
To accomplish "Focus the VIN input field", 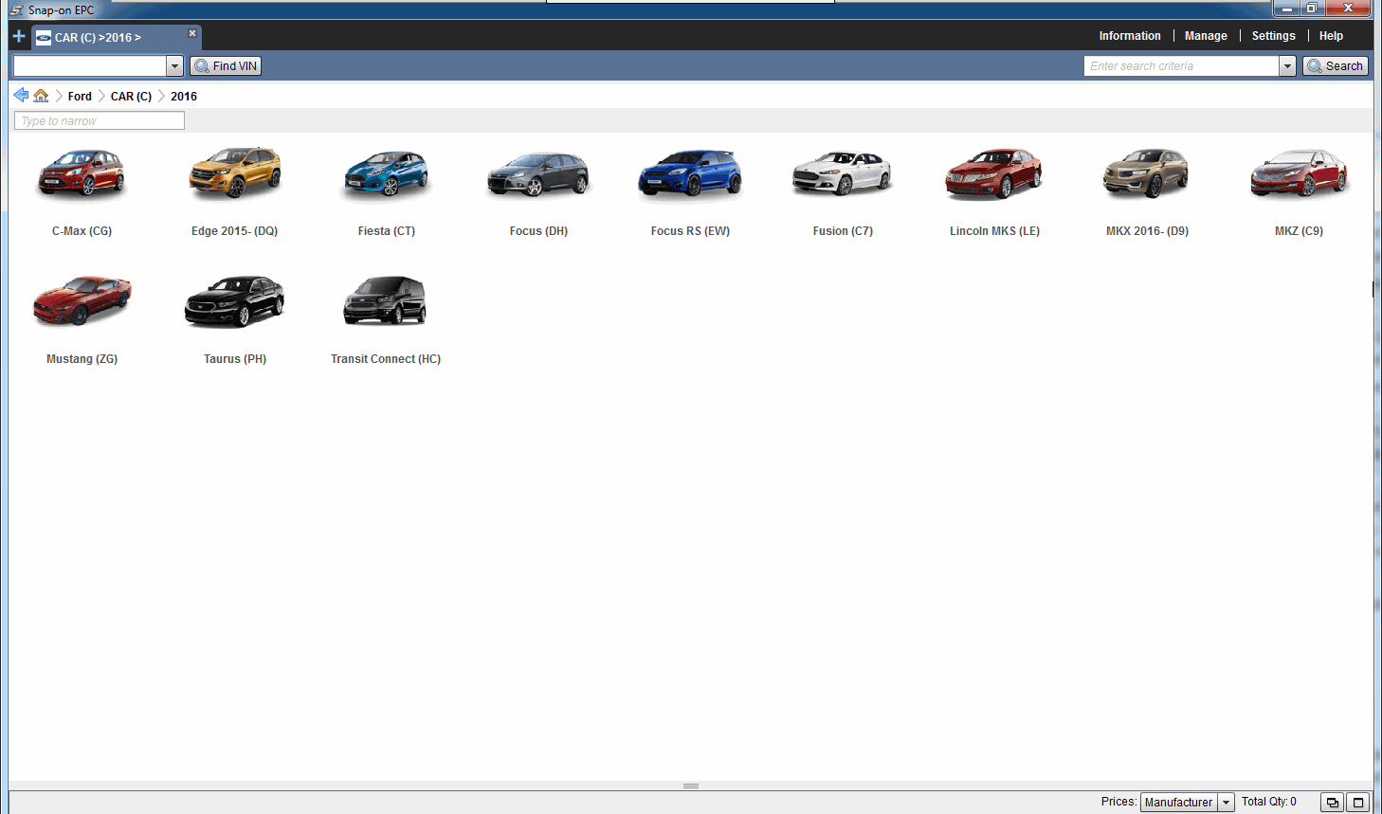I will tap(90, 66).
